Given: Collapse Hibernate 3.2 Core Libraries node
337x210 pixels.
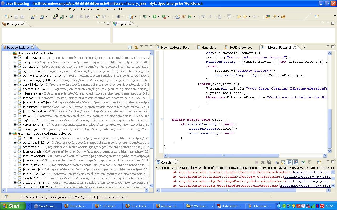Looking at the screenshot, I should tap(10, 53).
